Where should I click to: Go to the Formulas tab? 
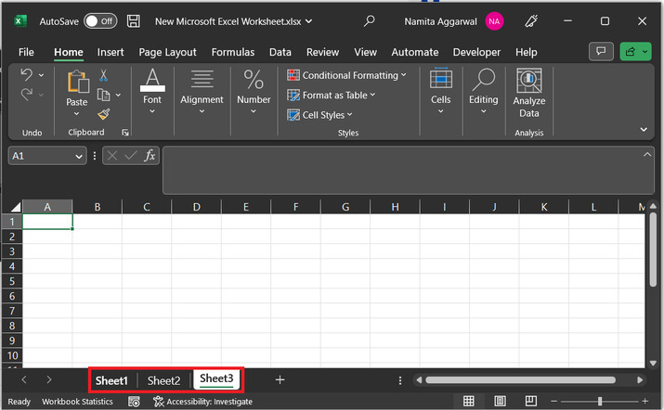pos(233,52)
